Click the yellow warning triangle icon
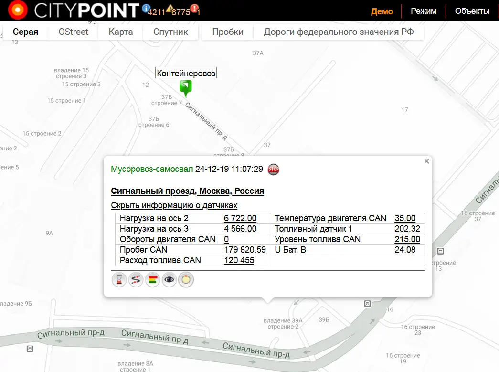499x372 pixels. 169,8
